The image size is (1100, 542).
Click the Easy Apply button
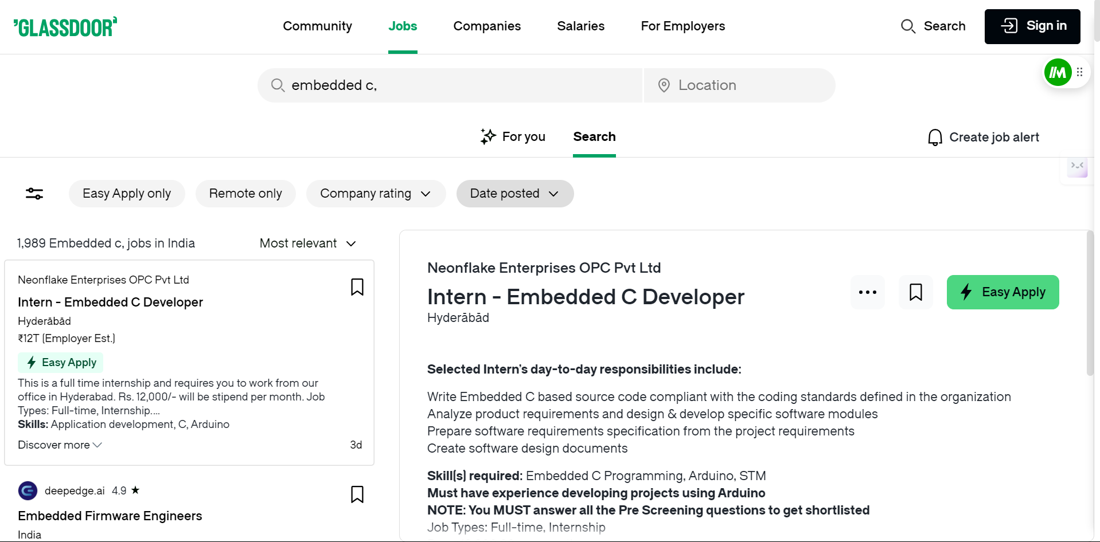(1003, 292)
